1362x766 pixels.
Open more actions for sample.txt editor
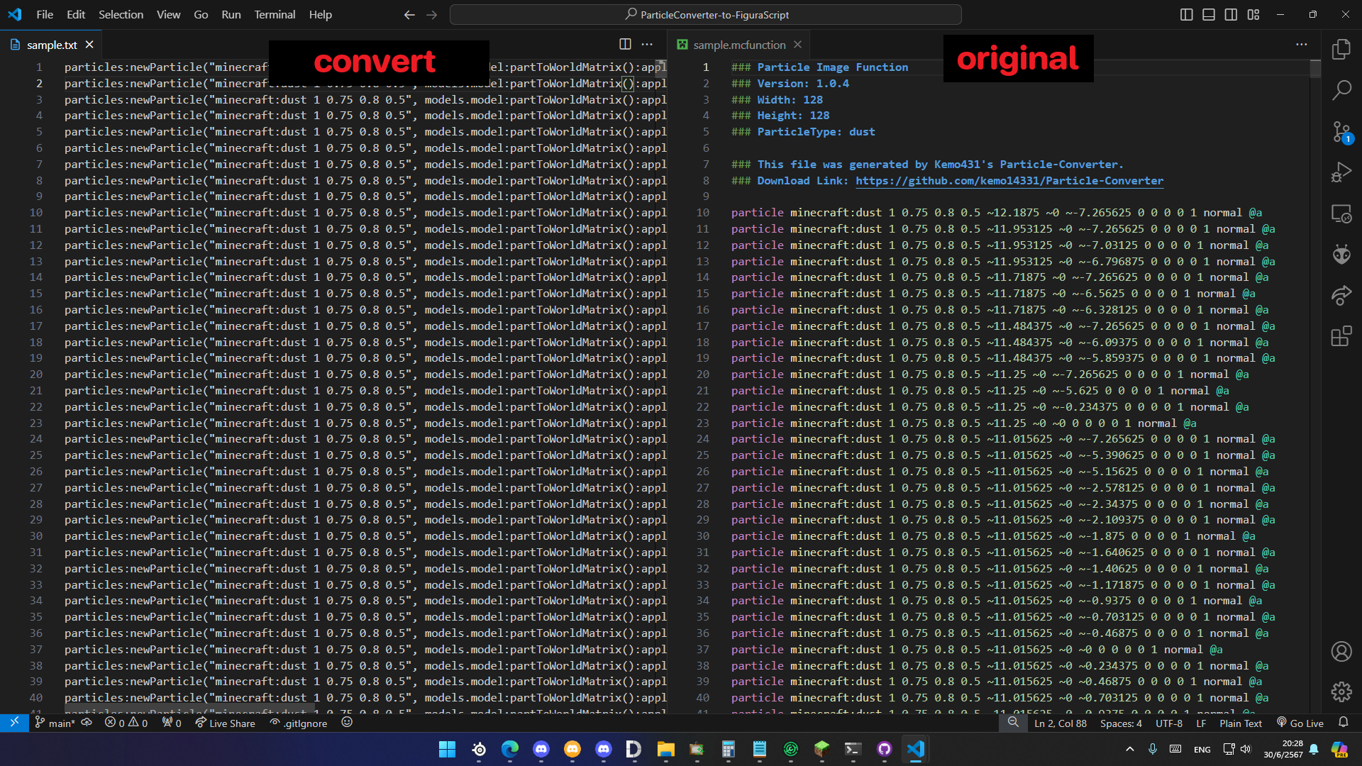647,44
